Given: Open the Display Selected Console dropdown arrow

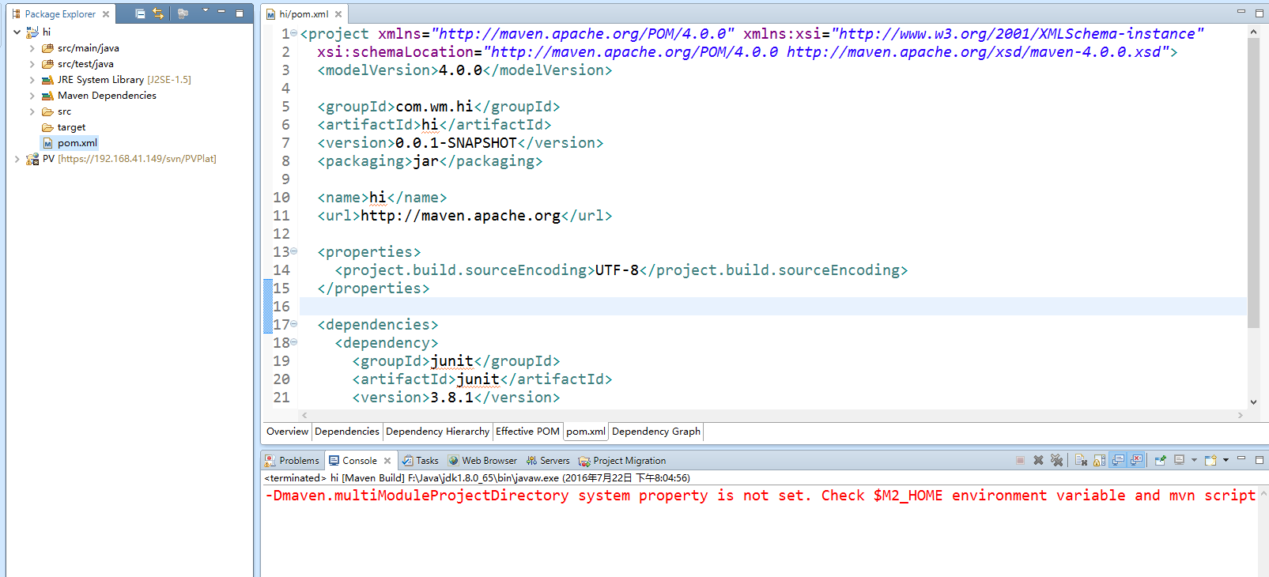Looking at the screenshot, I should 1194,460.
